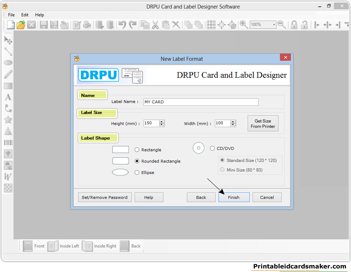Click the Print printer icon
This screenshot has width=351, height=272.
pyautogui.click(x=87, y=25)
